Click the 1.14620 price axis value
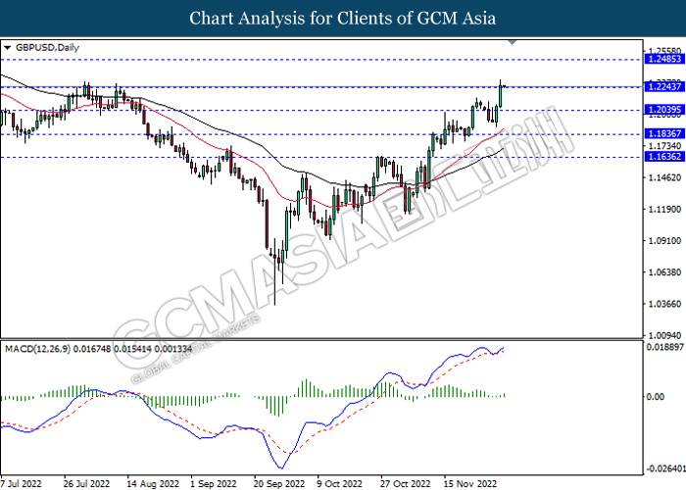Image resolution: width=686 pixels, height=490 pixels. (665, 177)
